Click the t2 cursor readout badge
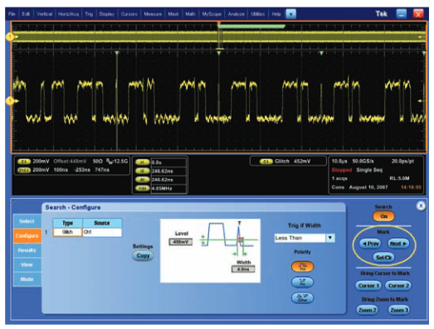The height and width of the screenshot is (329, 434). point(142,171)
